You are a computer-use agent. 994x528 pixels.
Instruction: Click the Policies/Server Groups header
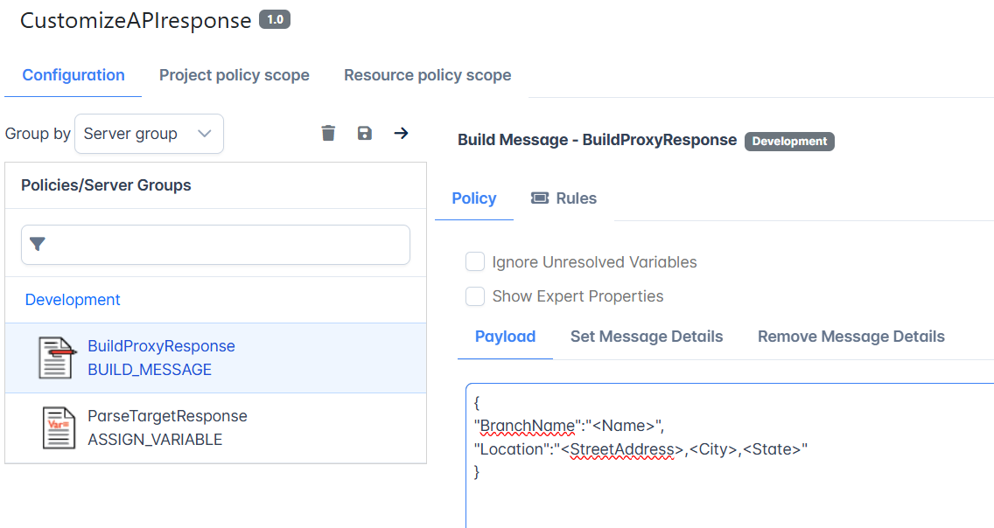click(106, 184)
